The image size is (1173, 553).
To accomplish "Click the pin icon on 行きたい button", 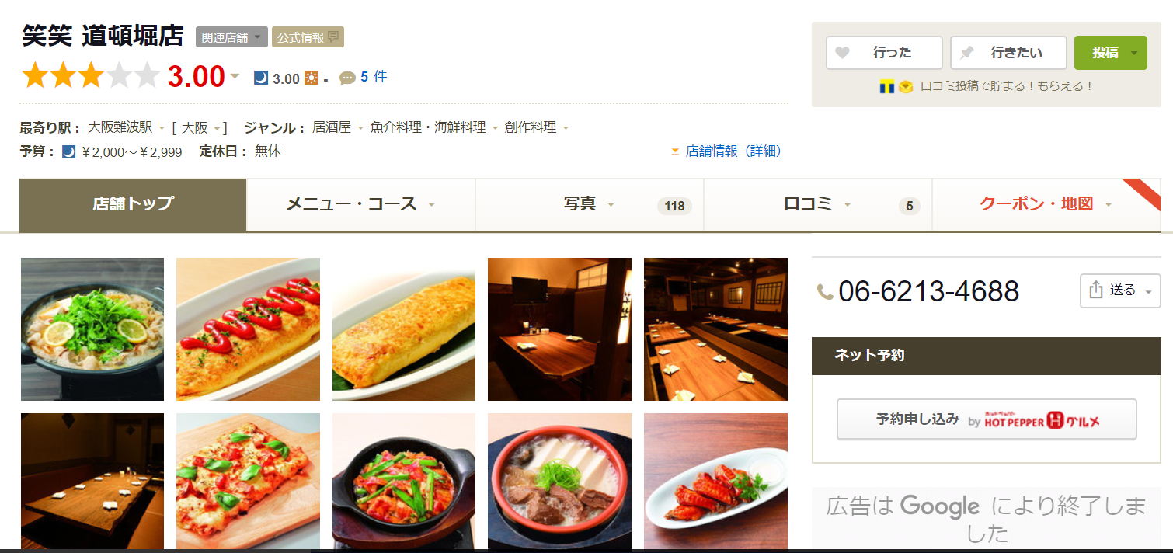I will tap(967, 53).
